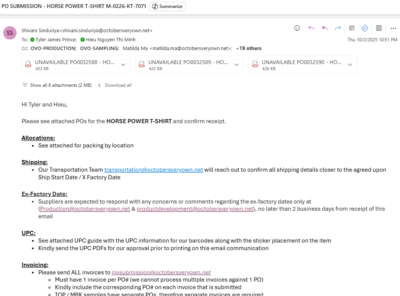Open the Viva Insights icon

pos(365,28)
